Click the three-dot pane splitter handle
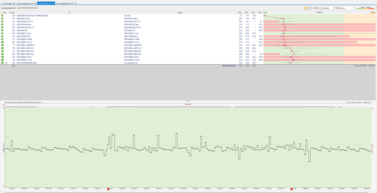The height and width of the screenshot is (193, 377). click(188, 101)
